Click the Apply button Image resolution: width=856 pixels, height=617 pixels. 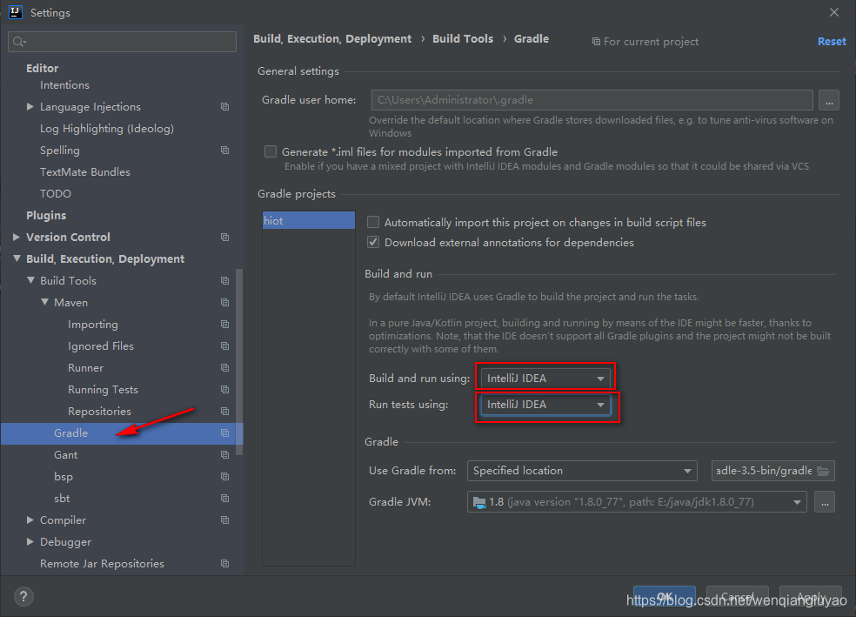811,597
